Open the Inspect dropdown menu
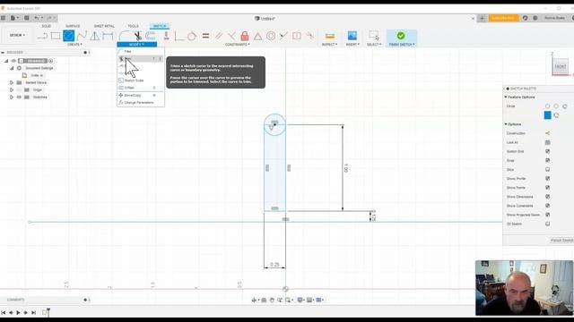This screenshot has height=322, width=574. (x=330, y=45)
